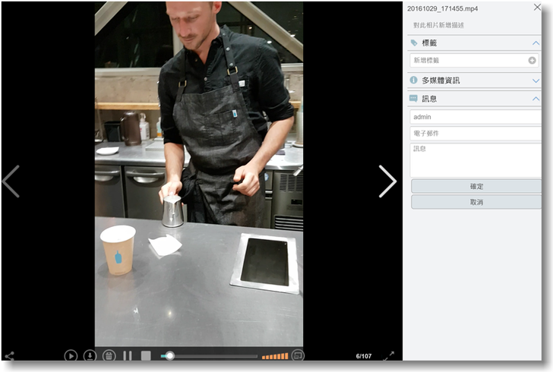Click the 訊息 message text area
Viewport: 553px width, 372px height.
coord(476,160)
